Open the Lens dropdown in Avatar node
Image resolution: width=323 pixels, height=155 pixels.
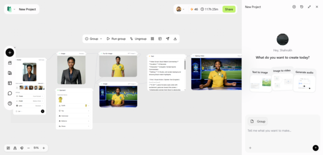[30, 106]
